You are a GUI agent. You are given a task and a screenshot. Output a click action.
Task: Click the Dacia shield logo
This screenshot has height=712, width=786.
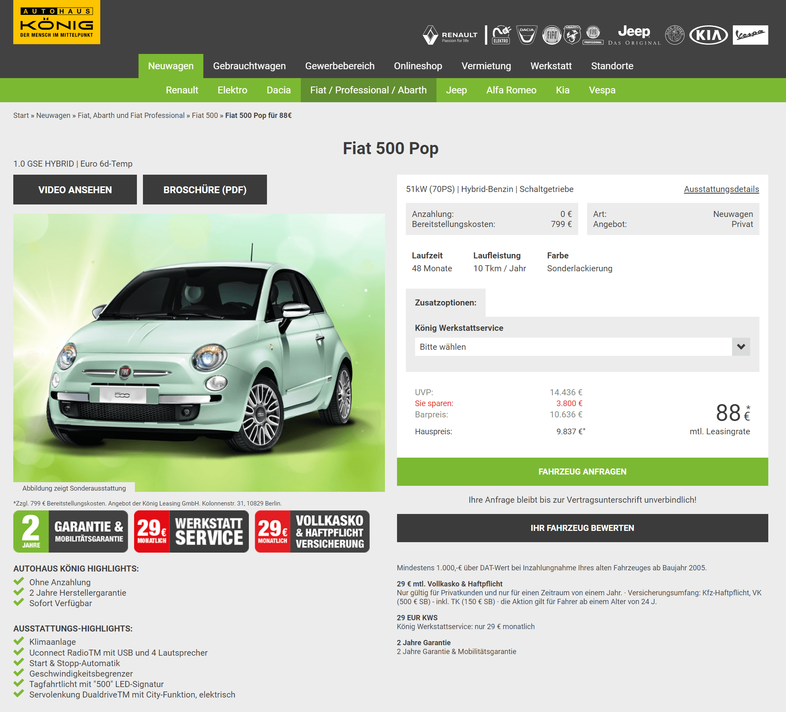[527, 35]
